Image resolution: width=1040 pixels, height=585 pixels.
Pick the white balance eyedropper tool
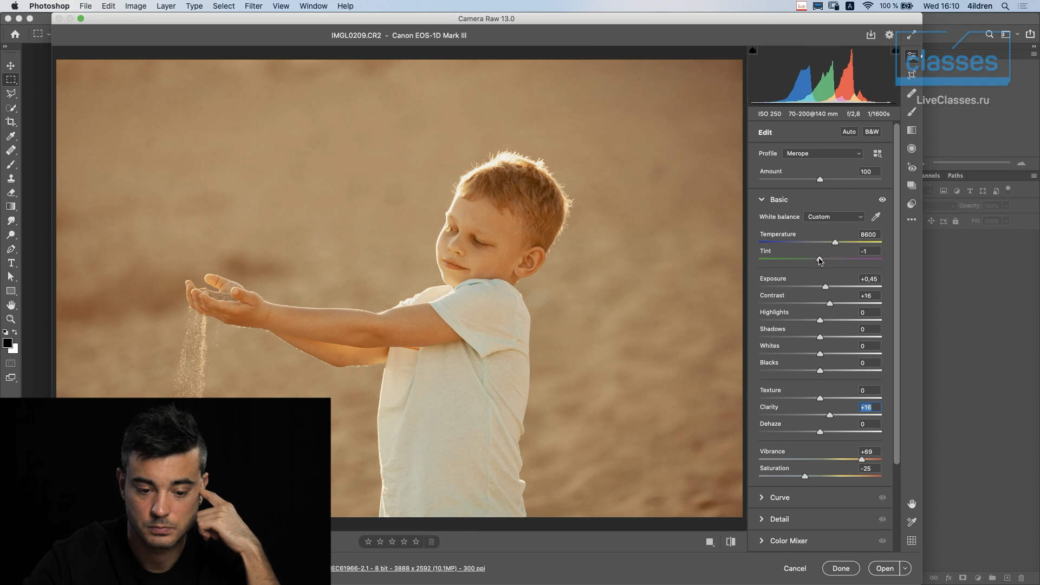tap(876, 217)
